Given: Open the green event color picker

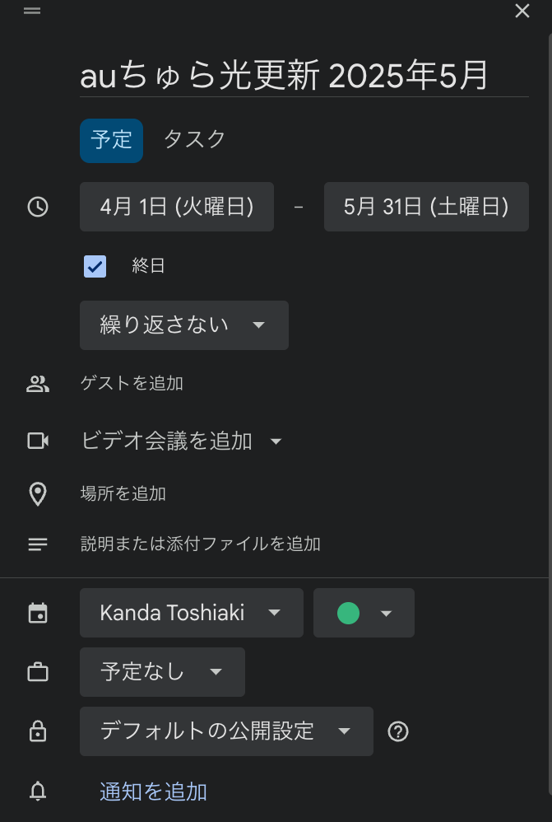Looking at the screenshot, I should (x=364, y=613).
